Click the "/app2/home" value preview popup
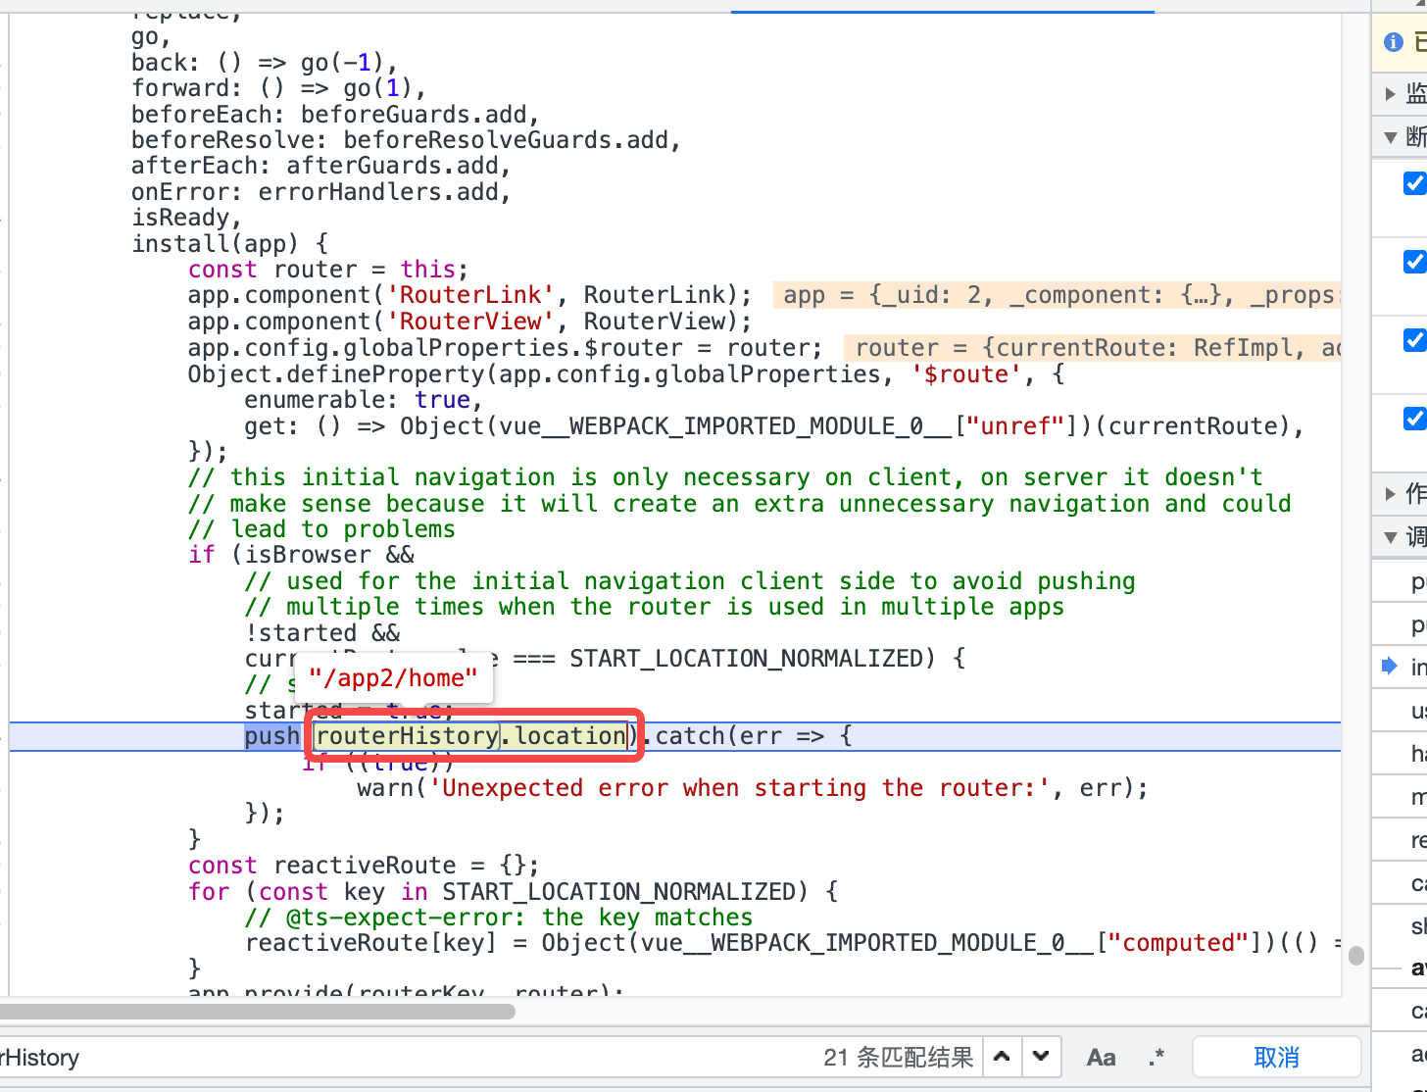This screenshot has height=1092, width=1427. pos(393,677)
